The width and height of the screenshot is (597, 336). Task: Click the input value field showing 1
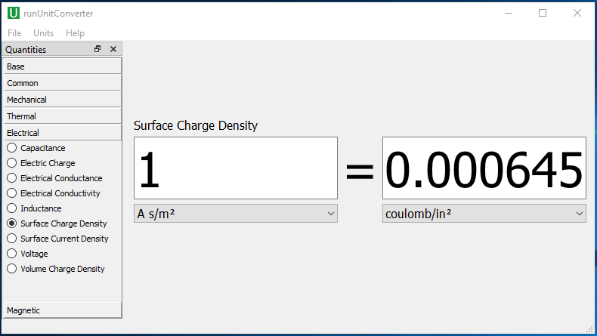pyautogui.click(x=235, y=168)
